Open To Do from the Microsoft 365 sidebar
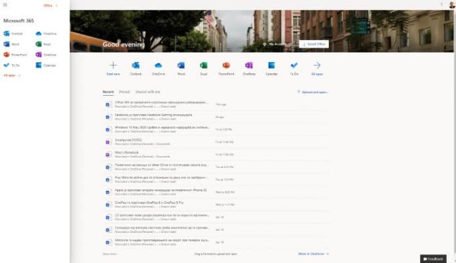 point(12,65)
